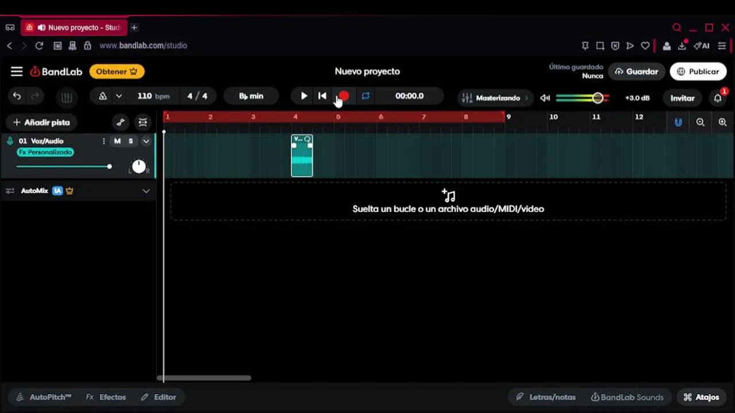This screenshot has height=413, width=735.
Task: Mute the Voz/Audio track
Action: click(x=117, y=141)
